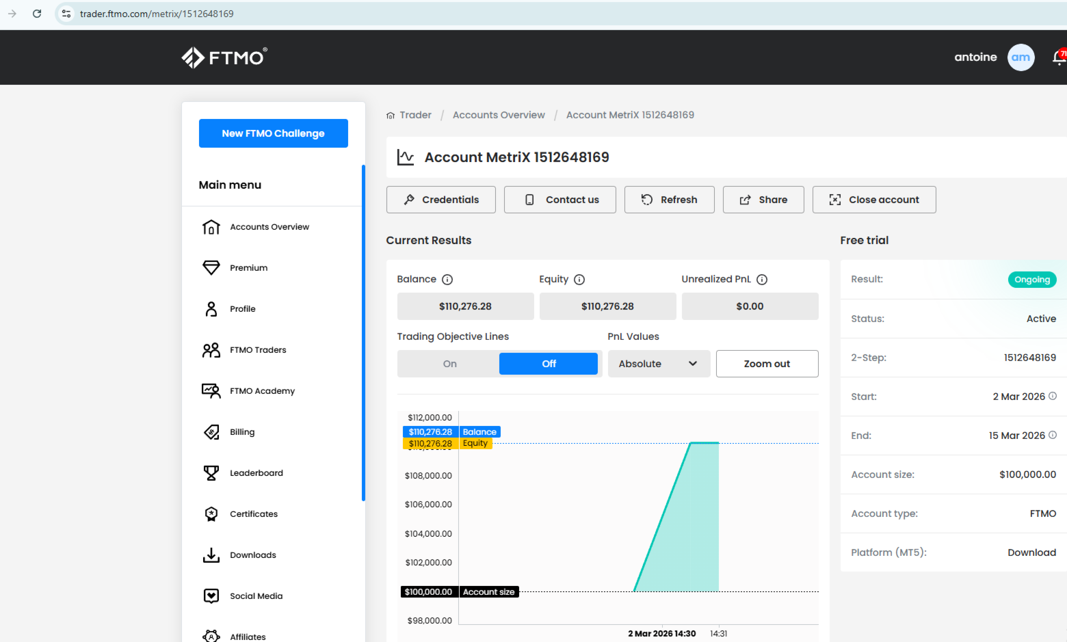The image size is (1067, 642).
Task: Click the Contact us button
Action: (560, 200)
